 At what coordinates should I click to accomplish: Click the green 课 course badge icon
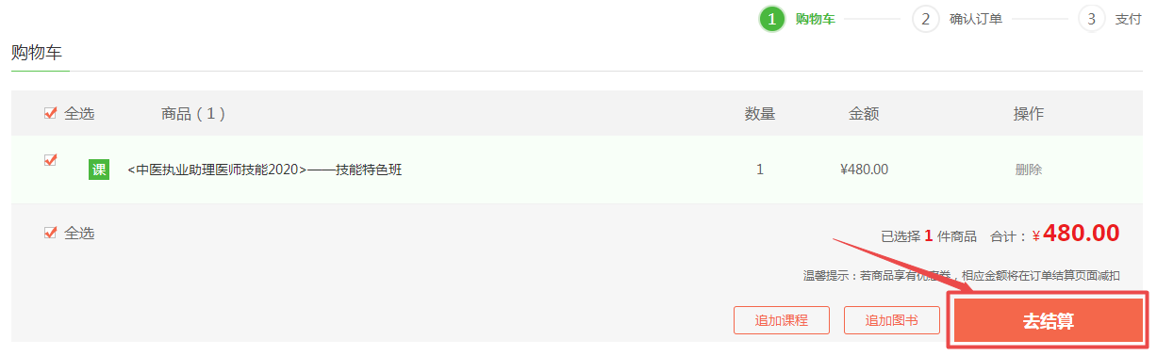[x=99, y=170]
